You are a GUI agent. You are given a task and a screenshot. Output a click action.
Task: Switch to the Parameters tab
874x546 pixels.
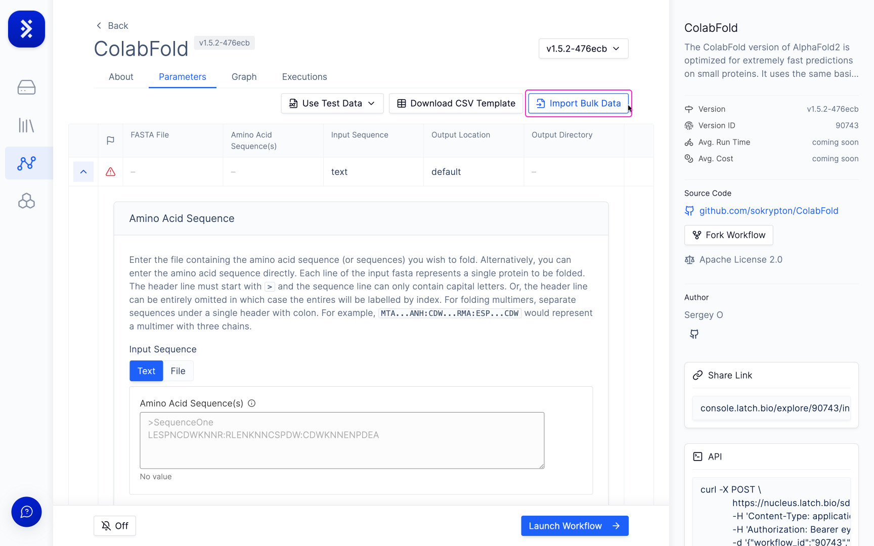pos(183,77)
